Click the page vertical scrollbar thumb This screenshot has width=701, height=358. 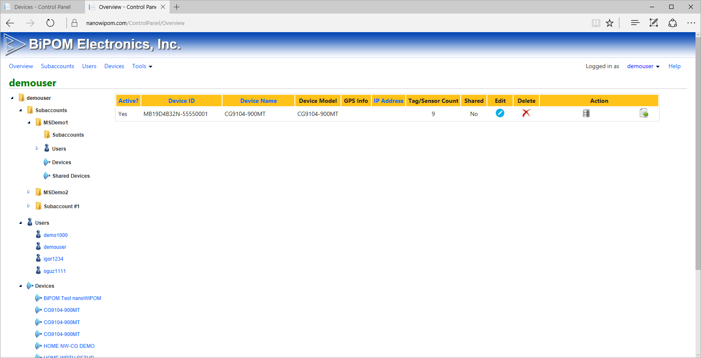[x=698, y=153]
